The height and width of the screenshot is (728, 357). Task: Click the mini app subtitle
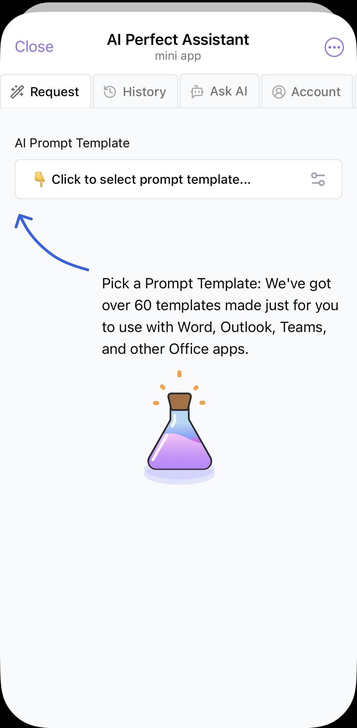click(178, 56)
